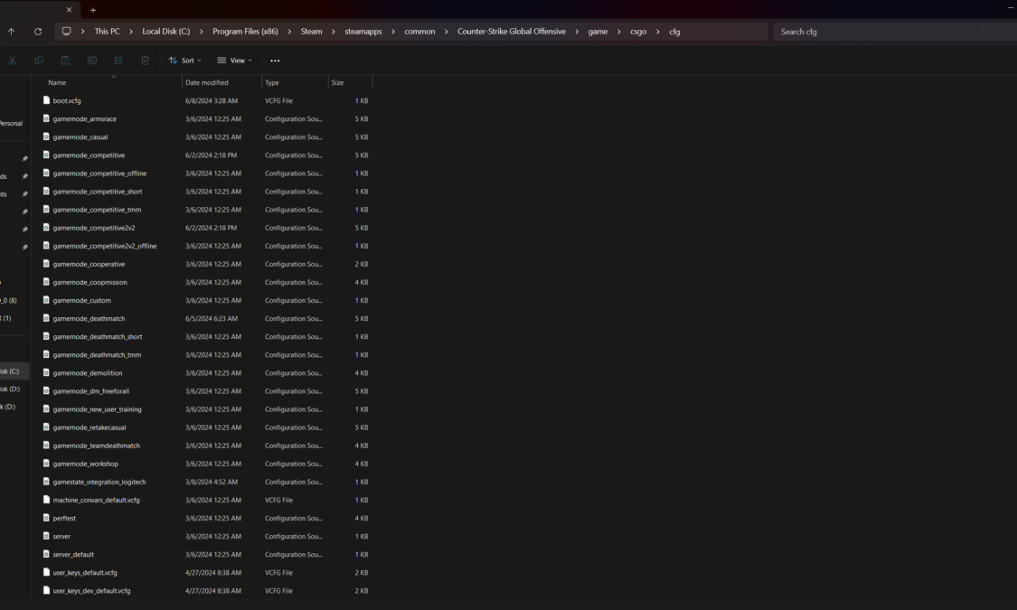Click the Search cfg input field
This screenshot has width=1017, height=610.
point(890,32)
